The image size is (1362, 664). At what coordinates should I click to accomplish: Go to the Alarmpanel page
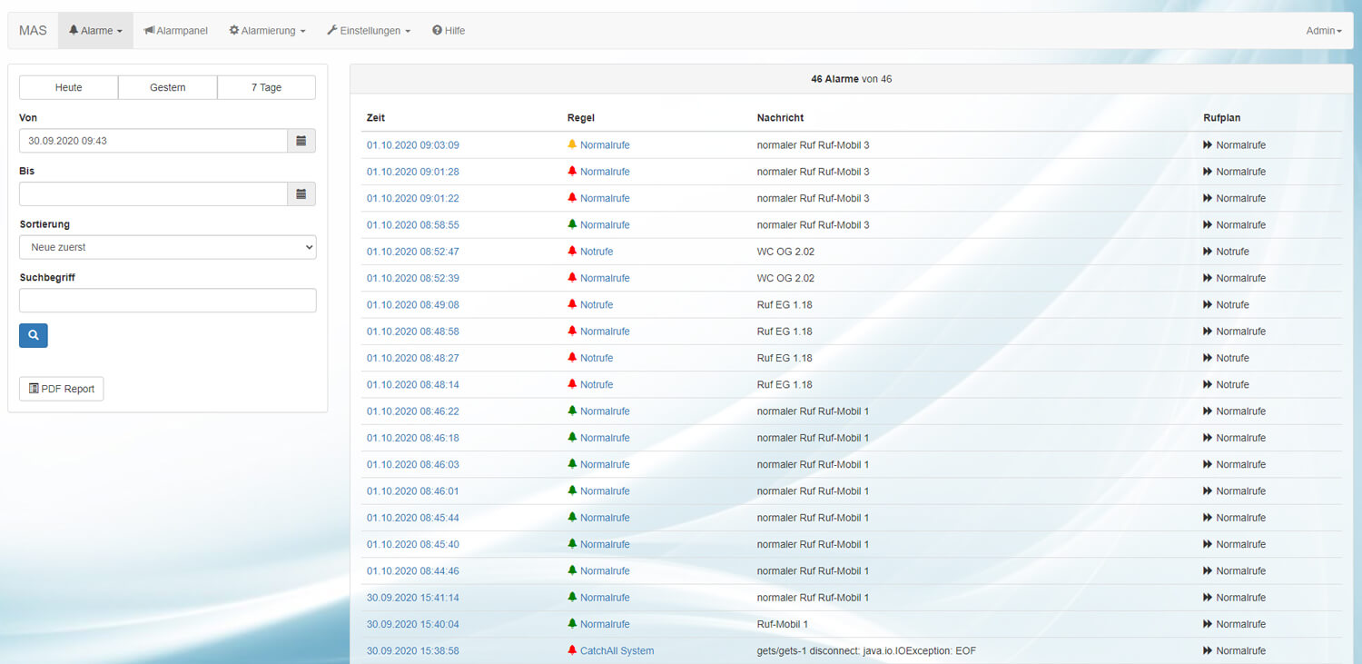pos(175,31)
